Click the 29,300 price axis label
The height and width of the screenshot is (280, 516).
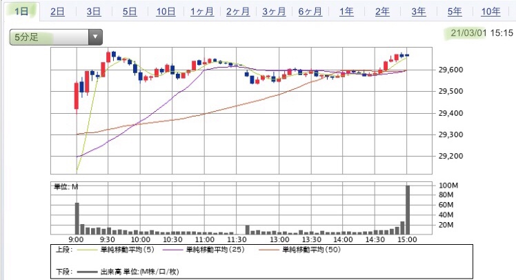(450, 134)
